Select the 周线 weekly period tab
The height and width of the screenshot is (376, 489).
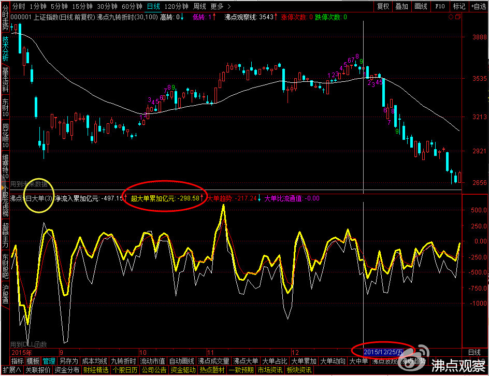pos(199,6)
